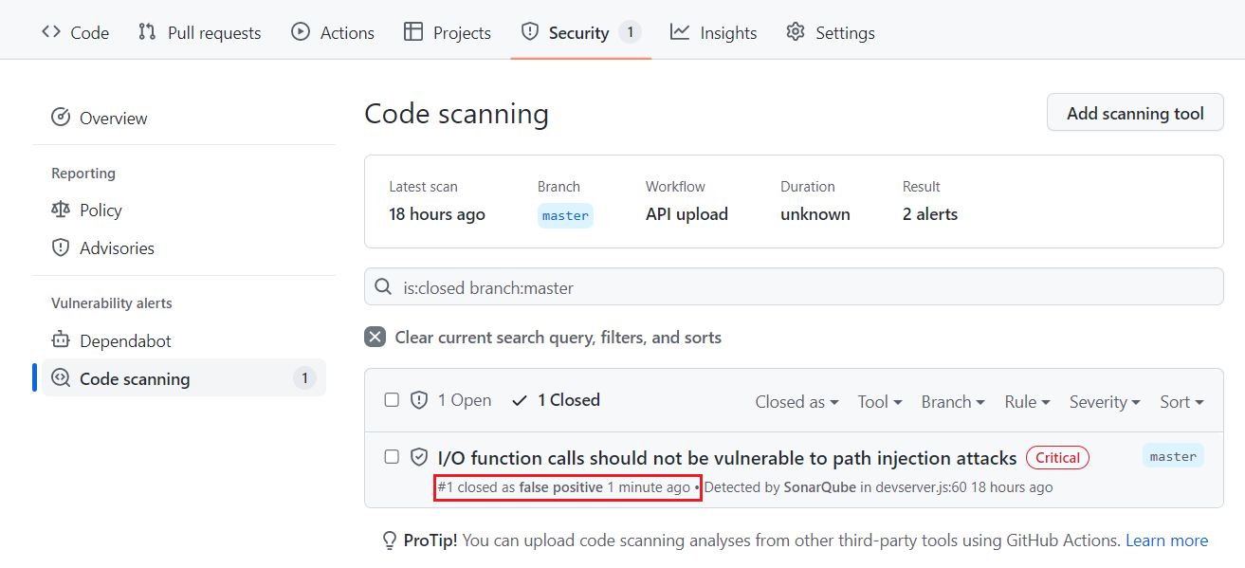Image resolution: width=1245 pixels, height=568 pixels.
Task: Click the Add scanning tool button
Action: [1134, 112]
